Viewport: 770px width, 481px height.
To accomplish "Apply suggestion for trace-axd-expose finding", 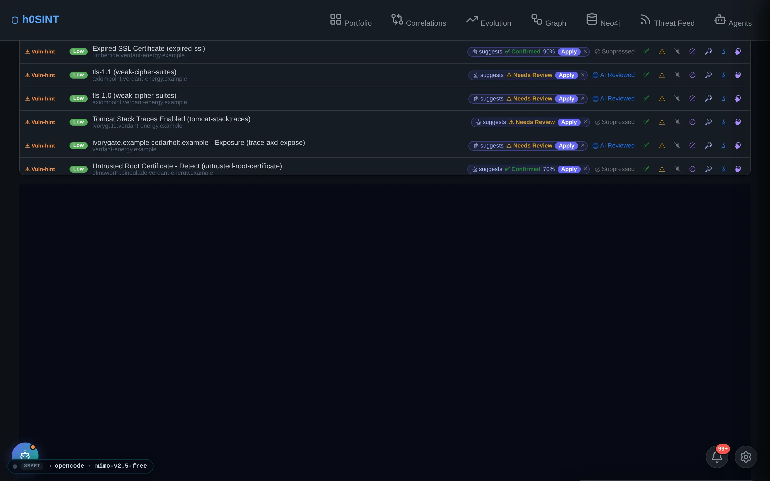I will pos(566,146).
